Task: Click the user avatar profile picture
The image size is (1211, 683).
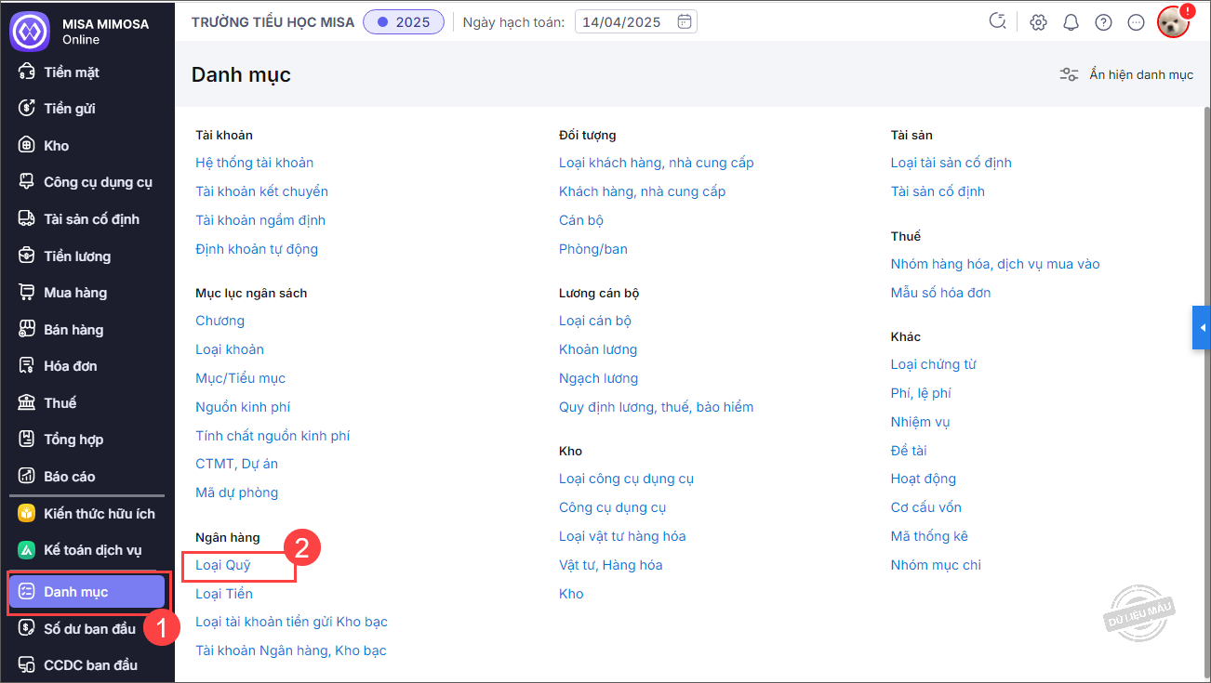Action: click(1173, 22)
